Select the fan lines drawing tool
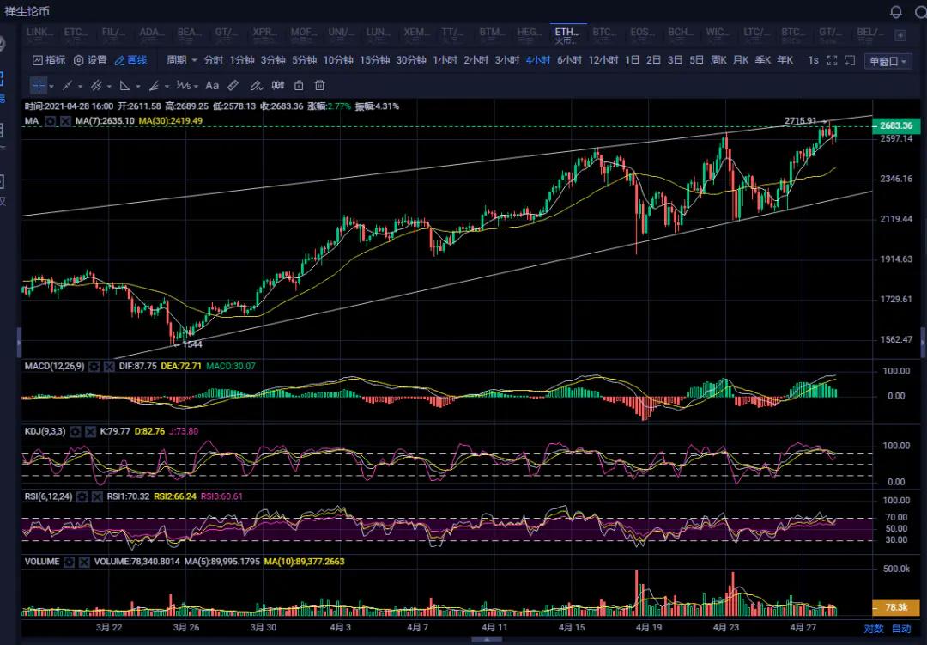The image size is (927, 645). (154, 85)
